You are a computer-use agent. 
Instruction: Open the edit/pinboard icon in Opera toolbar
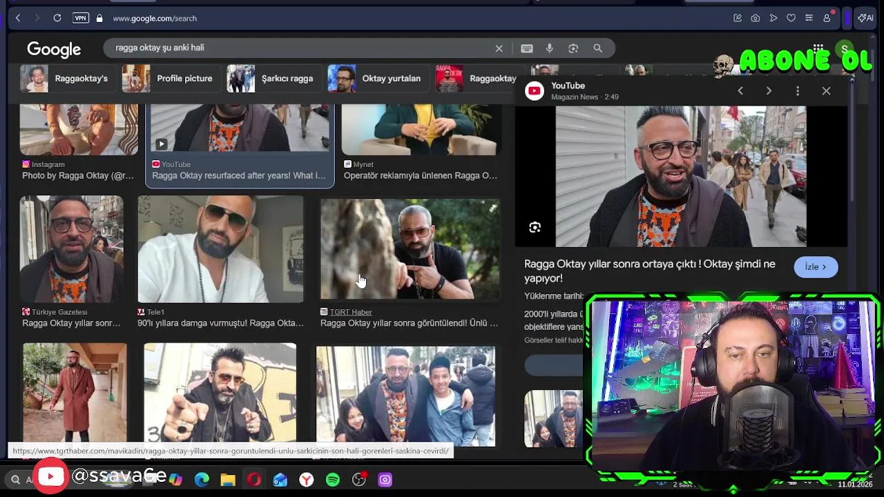point(738,18)
